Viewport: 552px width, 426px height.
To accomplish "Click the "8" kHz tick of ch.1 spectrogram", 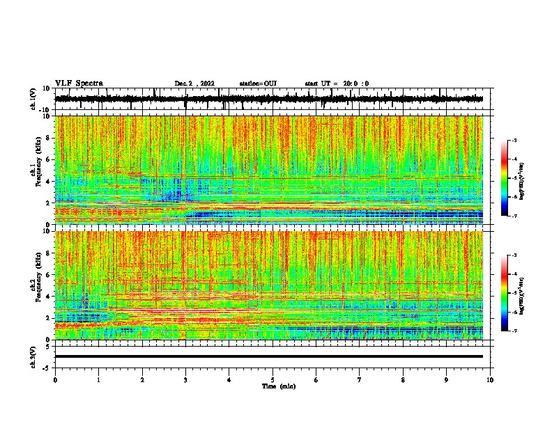I will [48, 138].
